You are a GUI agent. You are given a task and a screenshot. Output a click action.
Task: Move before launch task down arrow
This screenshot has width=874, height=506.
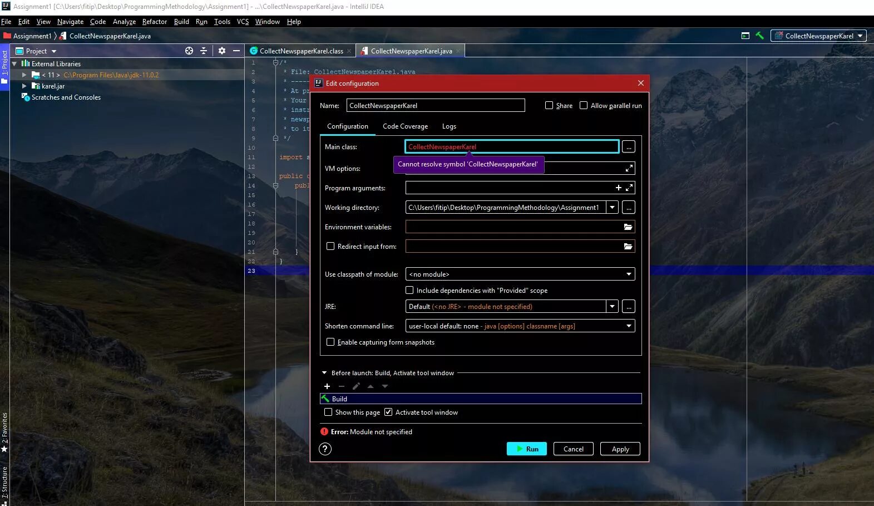tap(385, 386)
